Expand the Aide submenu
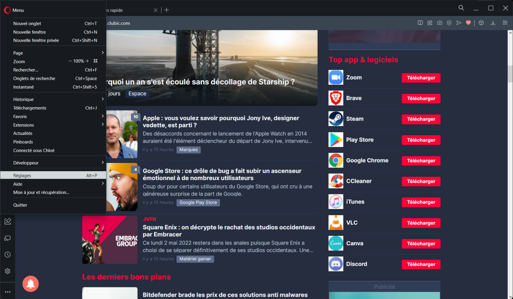The height and width of the screenshot is (299, 513). (53, 184)
